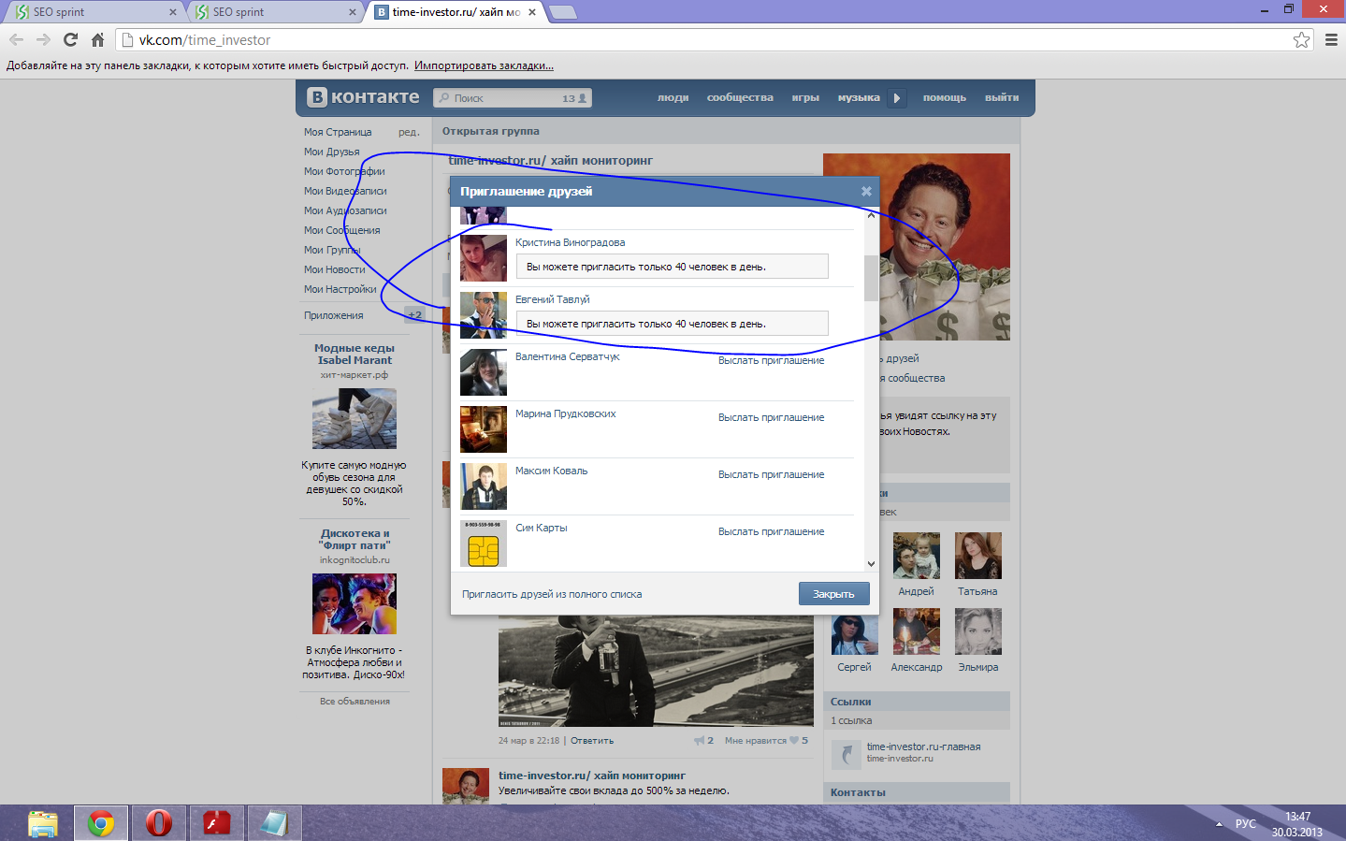This screenshot has width=1346, height=841.
Task: Click Валентина Серватчук avatar
Action: 484,372
